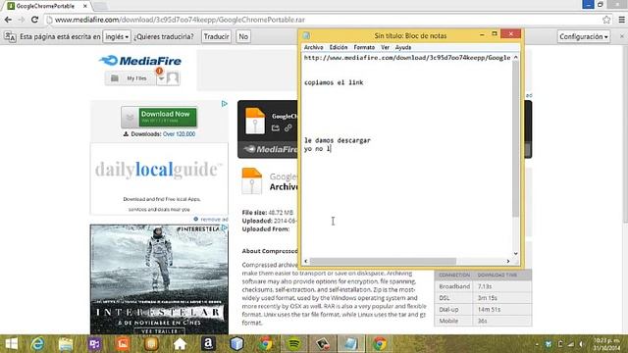Click the Dial-up 14m 51s row

483,310
